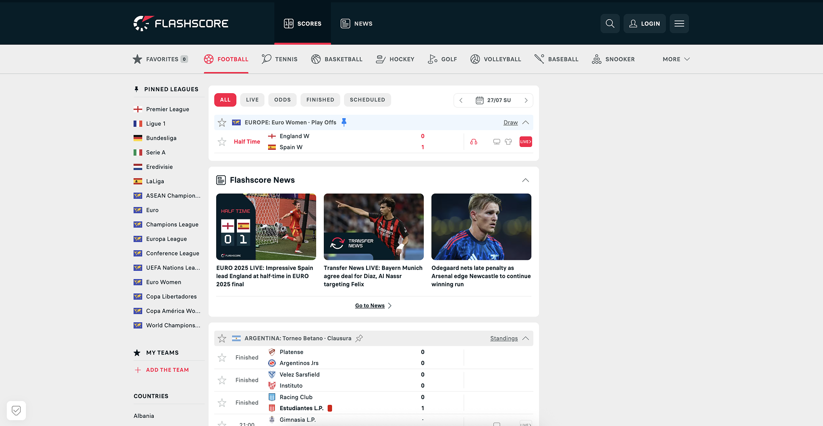Star the Euro Women Play Offs league

(222, 122)
